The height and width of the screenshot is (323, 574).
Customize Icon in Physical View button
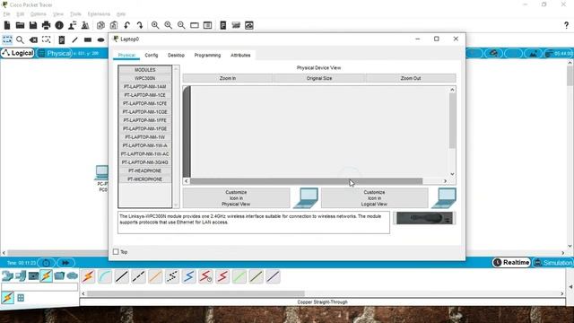pyautogui.click(x=236, y=198)
